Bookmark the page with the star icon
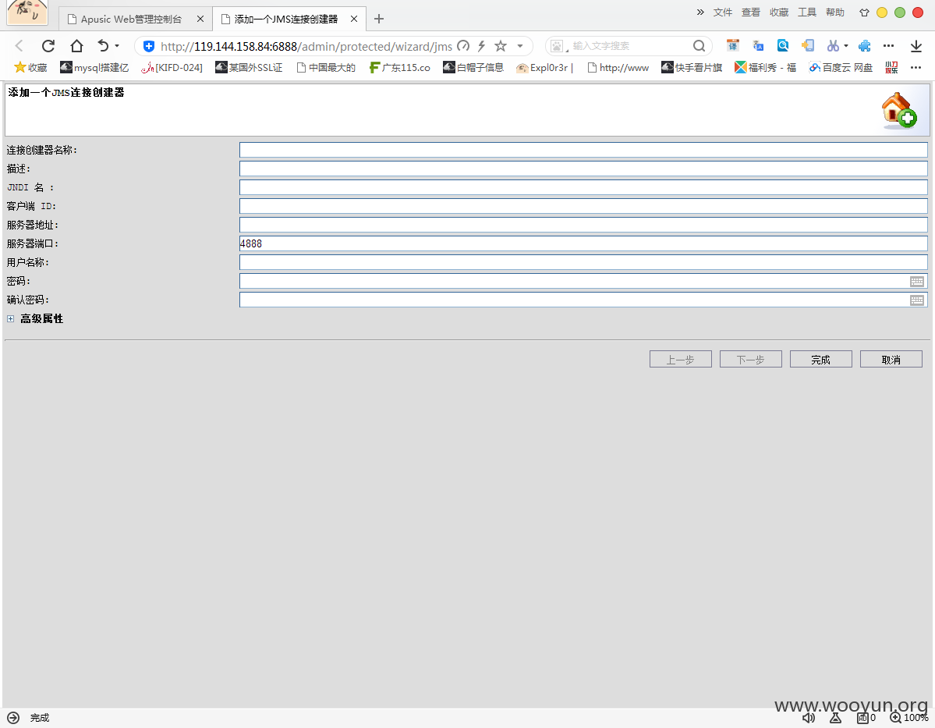Screen dimensions: 935x728 coord(501,46)
